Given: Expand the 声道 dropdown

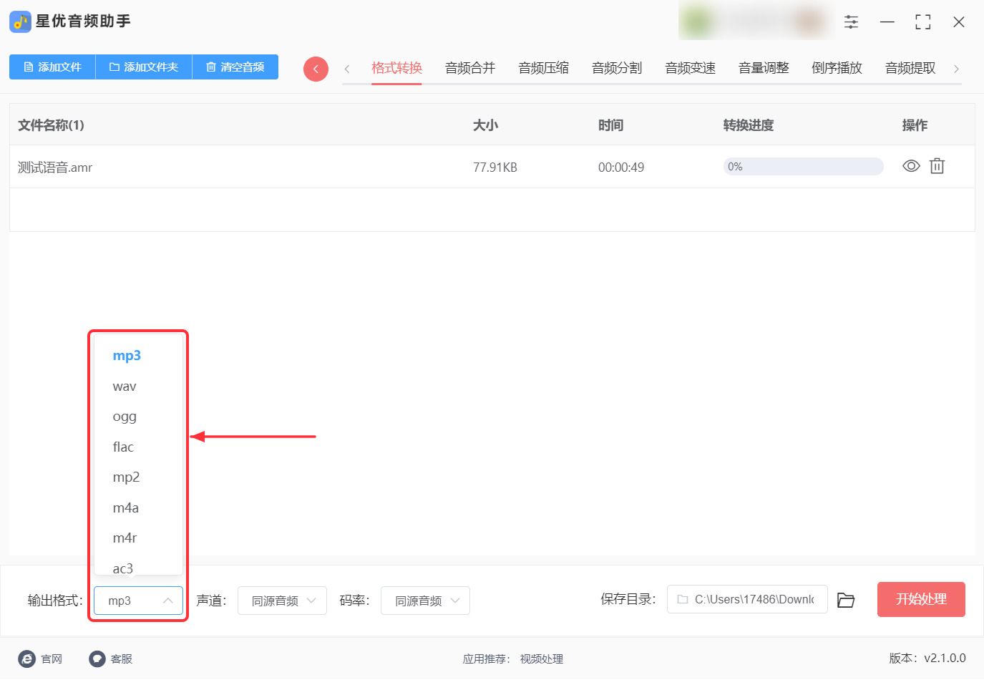Looking at the screenshot, I should click(x=282, y=601).
